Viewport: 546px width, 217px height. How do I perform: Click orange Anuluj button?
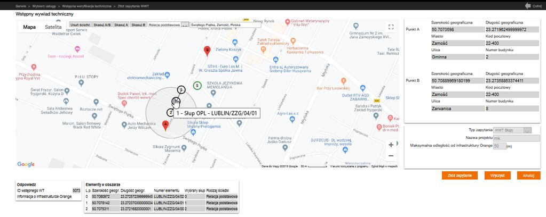(528, 176)
